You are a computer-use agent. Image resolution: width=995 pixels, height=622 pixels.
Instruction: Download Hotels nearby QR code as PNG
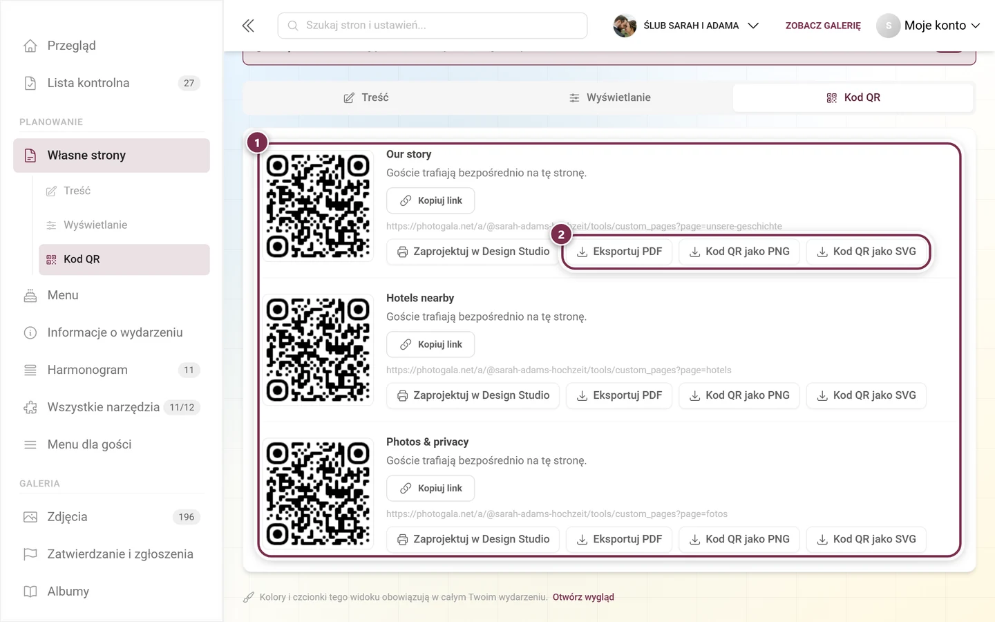[x=739, y=395]
